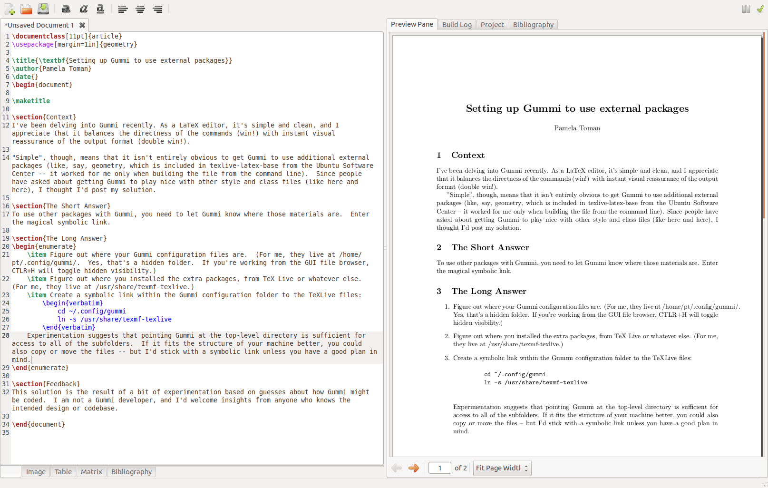Go to next preview page with orange arrow
Viewport: 768px width, 488px height.
414,468
